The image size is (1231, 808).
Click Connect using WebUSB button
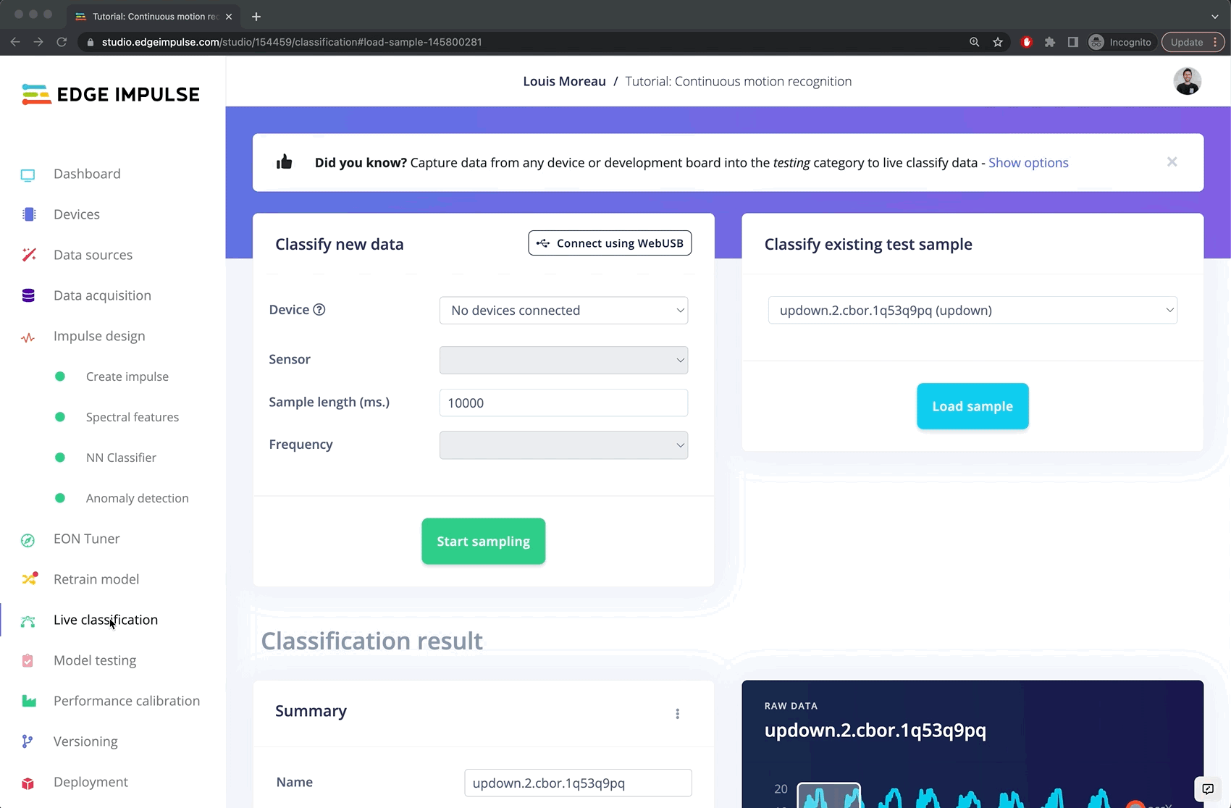610,243
